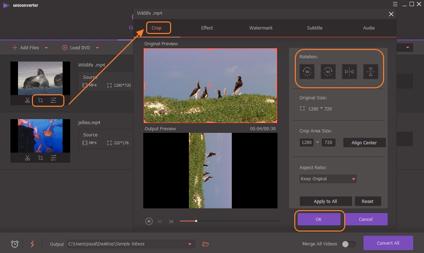Viewport: 424px width, 253px height.
Task: Open output folder icon
Action: point(206,244)
